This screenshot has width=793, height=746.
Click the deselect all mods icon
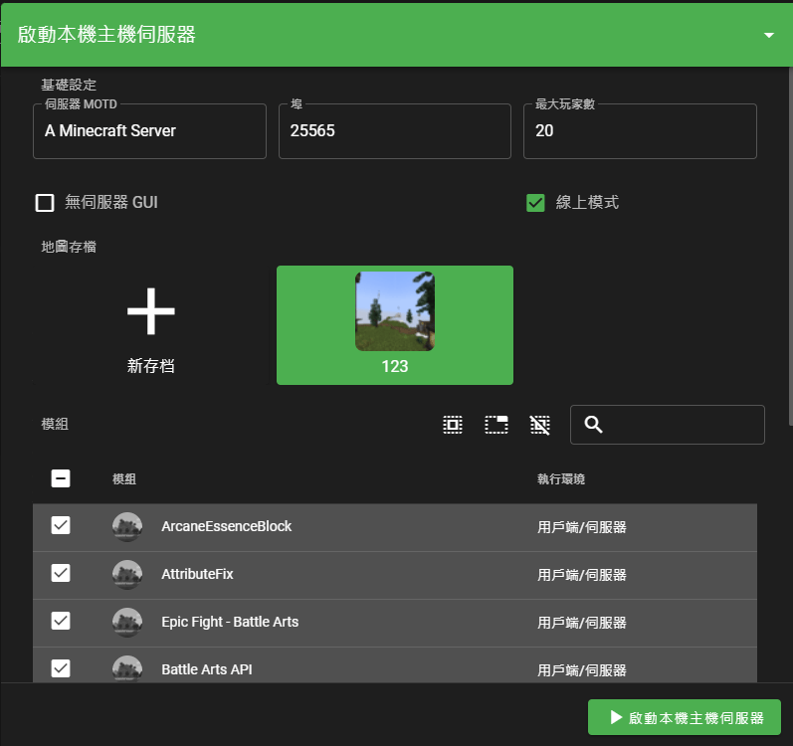coord(540,425)
